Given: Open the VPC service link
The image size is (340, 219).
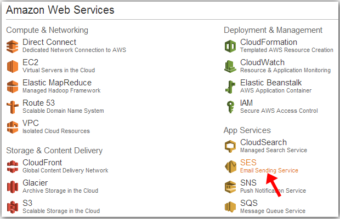Looking at the screenshot, I should pos(31,123).
